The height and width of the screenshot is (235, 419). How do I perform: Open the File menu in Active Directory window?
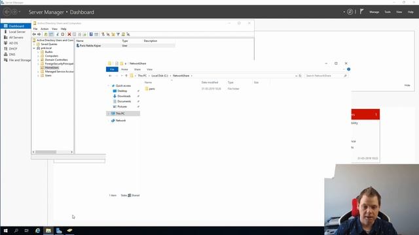(x=35, y=29)
